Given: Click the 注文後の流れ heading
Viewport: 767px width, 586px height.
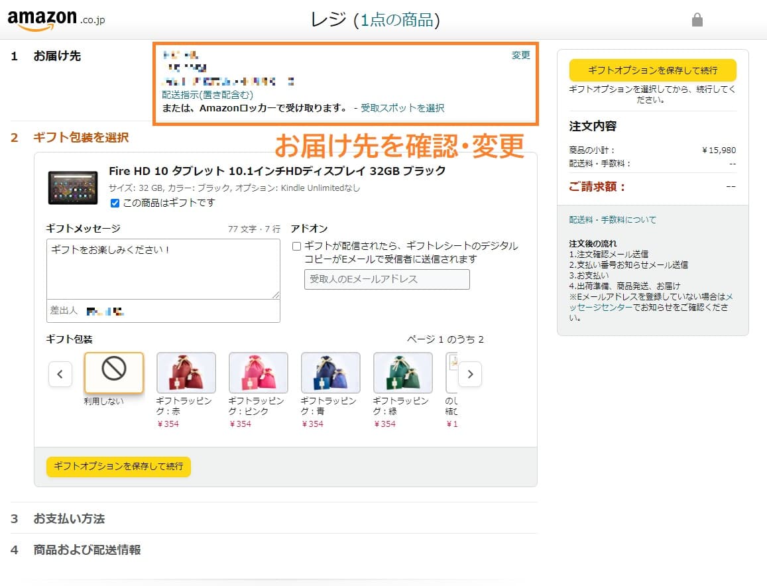Looking at the screenshot, I should tap(593, 243).
